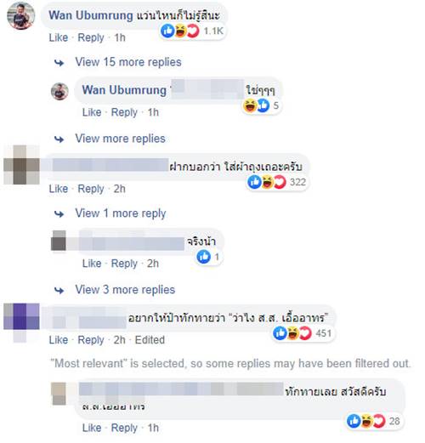Open reaction icons showing 451 reactions
Viewport: 425px width, 443px height.
[x=302, y=333]
